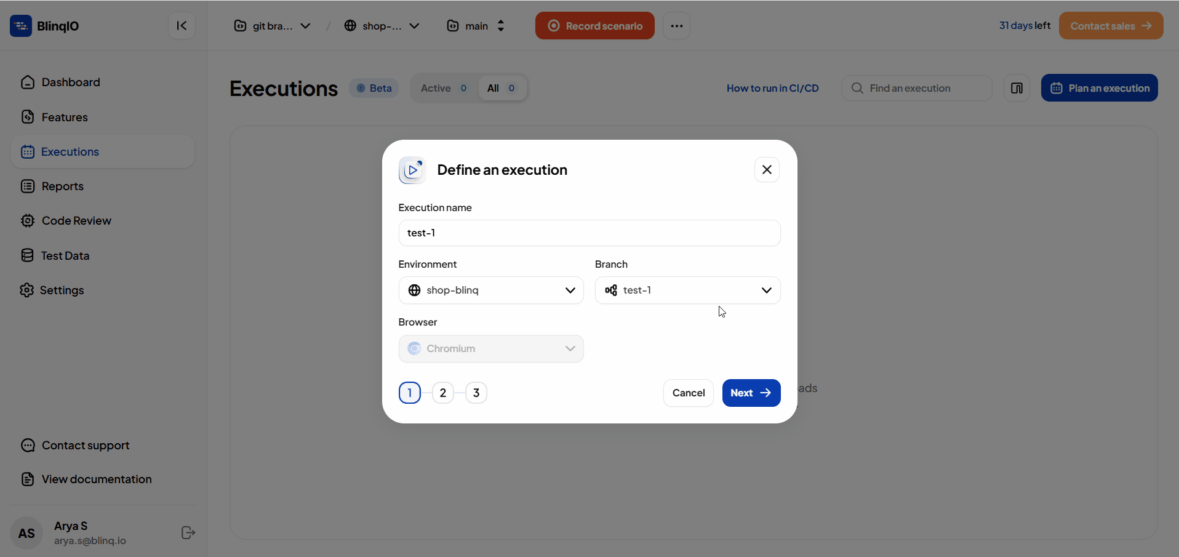The image size is (1179, 557).
Task: Switch to the Active executions tab
Action: [443, 88]
